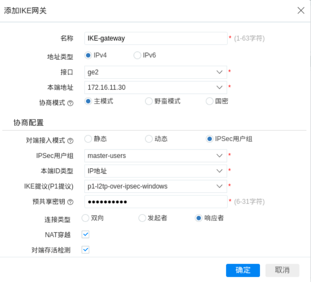
Task: Click help icon next to 预共享密钥
Action: (70, 202)
